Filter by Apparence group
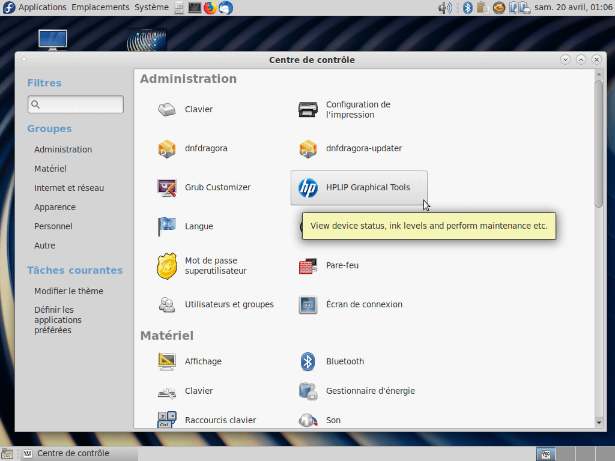This screenshot has height=461, width=615. click(55, 207)
